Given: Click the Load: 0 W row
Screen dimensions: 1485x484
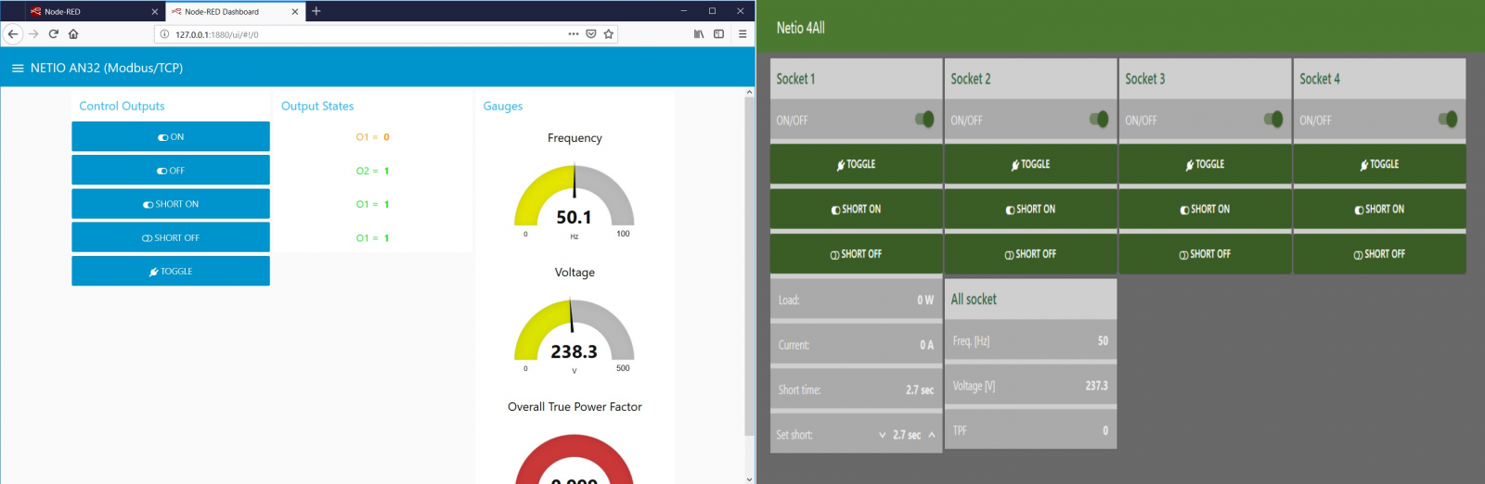Looking at the screenshot, I should 856,299.
